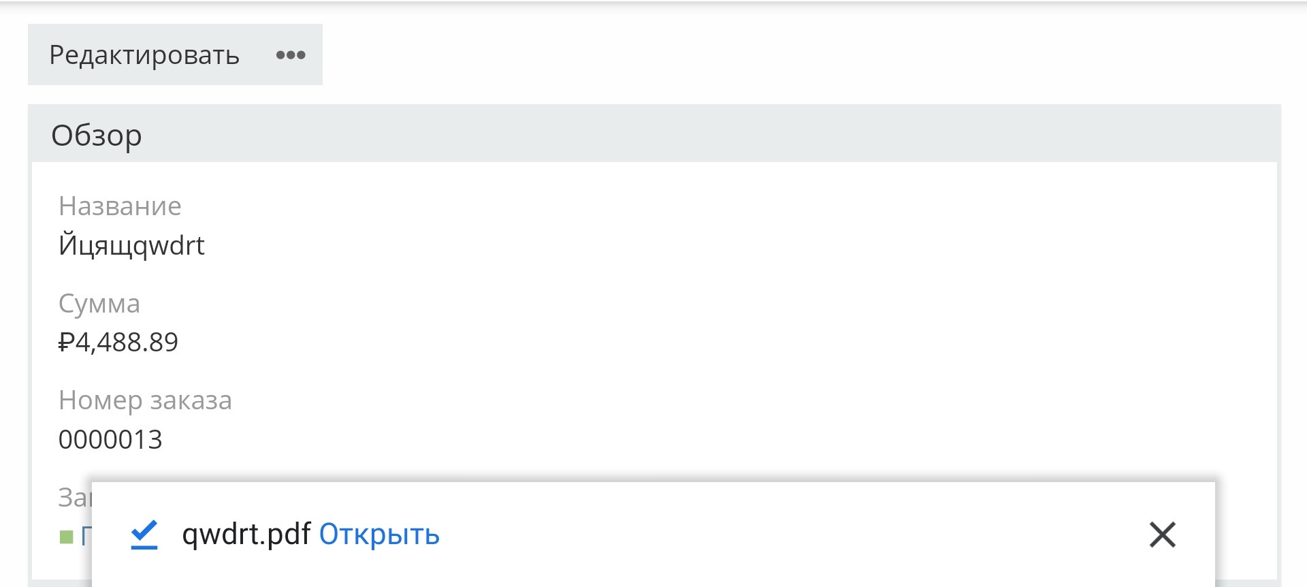
Task: Click the Название field label
Action: click(x=120, y=206)
